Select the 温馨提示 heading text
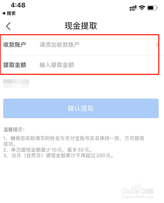 point(14,130)
